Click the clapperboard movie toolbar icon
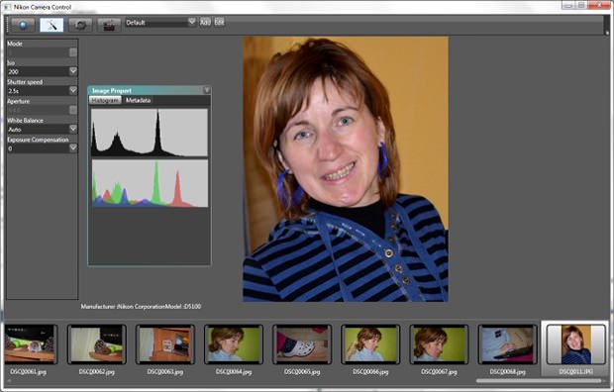 pos(109,25)
